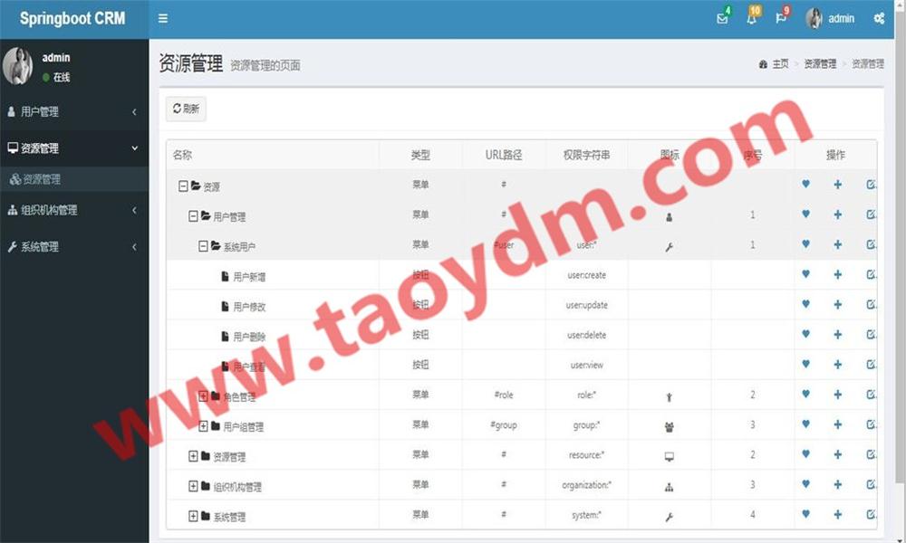Click edit icon in system:* row
Screen dimensions: 906x543
[x=871, y=515]
